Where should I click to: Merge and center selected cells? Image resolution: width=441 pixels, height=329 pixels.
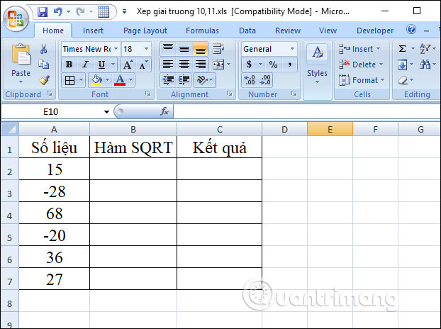coord(218,65)
